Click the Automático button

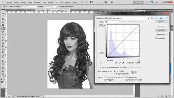coord(161,30)
